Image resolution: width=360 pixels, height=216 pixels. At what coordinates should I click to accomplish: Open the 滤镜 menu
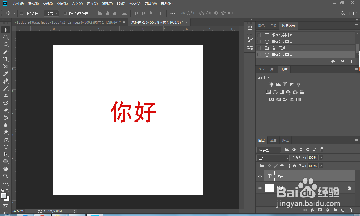click(107, 3)
